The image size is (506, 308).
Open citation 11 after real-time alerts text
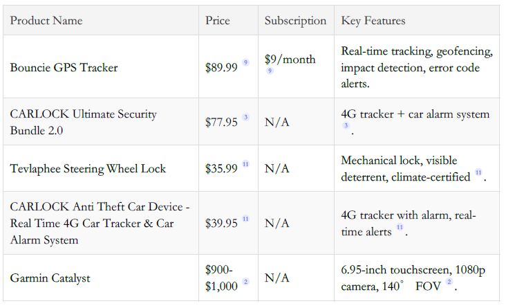[399, 227]
